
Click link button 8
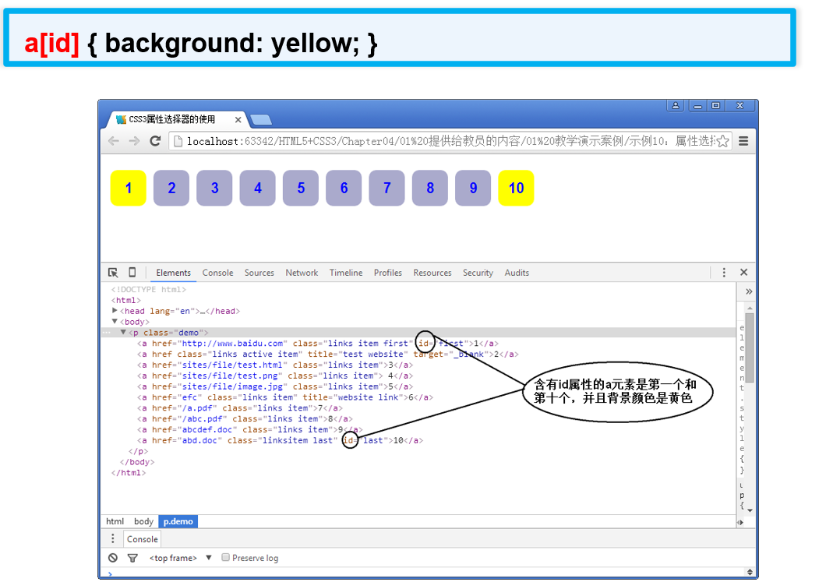tap(430, 188)
